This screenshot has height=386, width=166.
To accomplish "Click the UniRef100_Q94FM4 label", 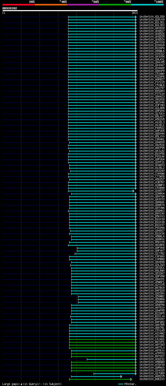I will click(152, 305).
